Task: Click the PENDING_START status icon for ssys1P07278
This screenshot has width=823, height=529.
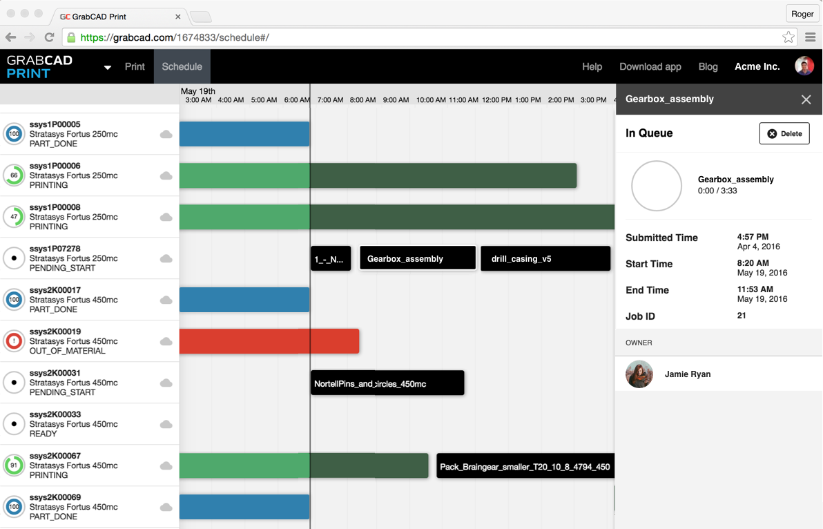Action: 14,258
